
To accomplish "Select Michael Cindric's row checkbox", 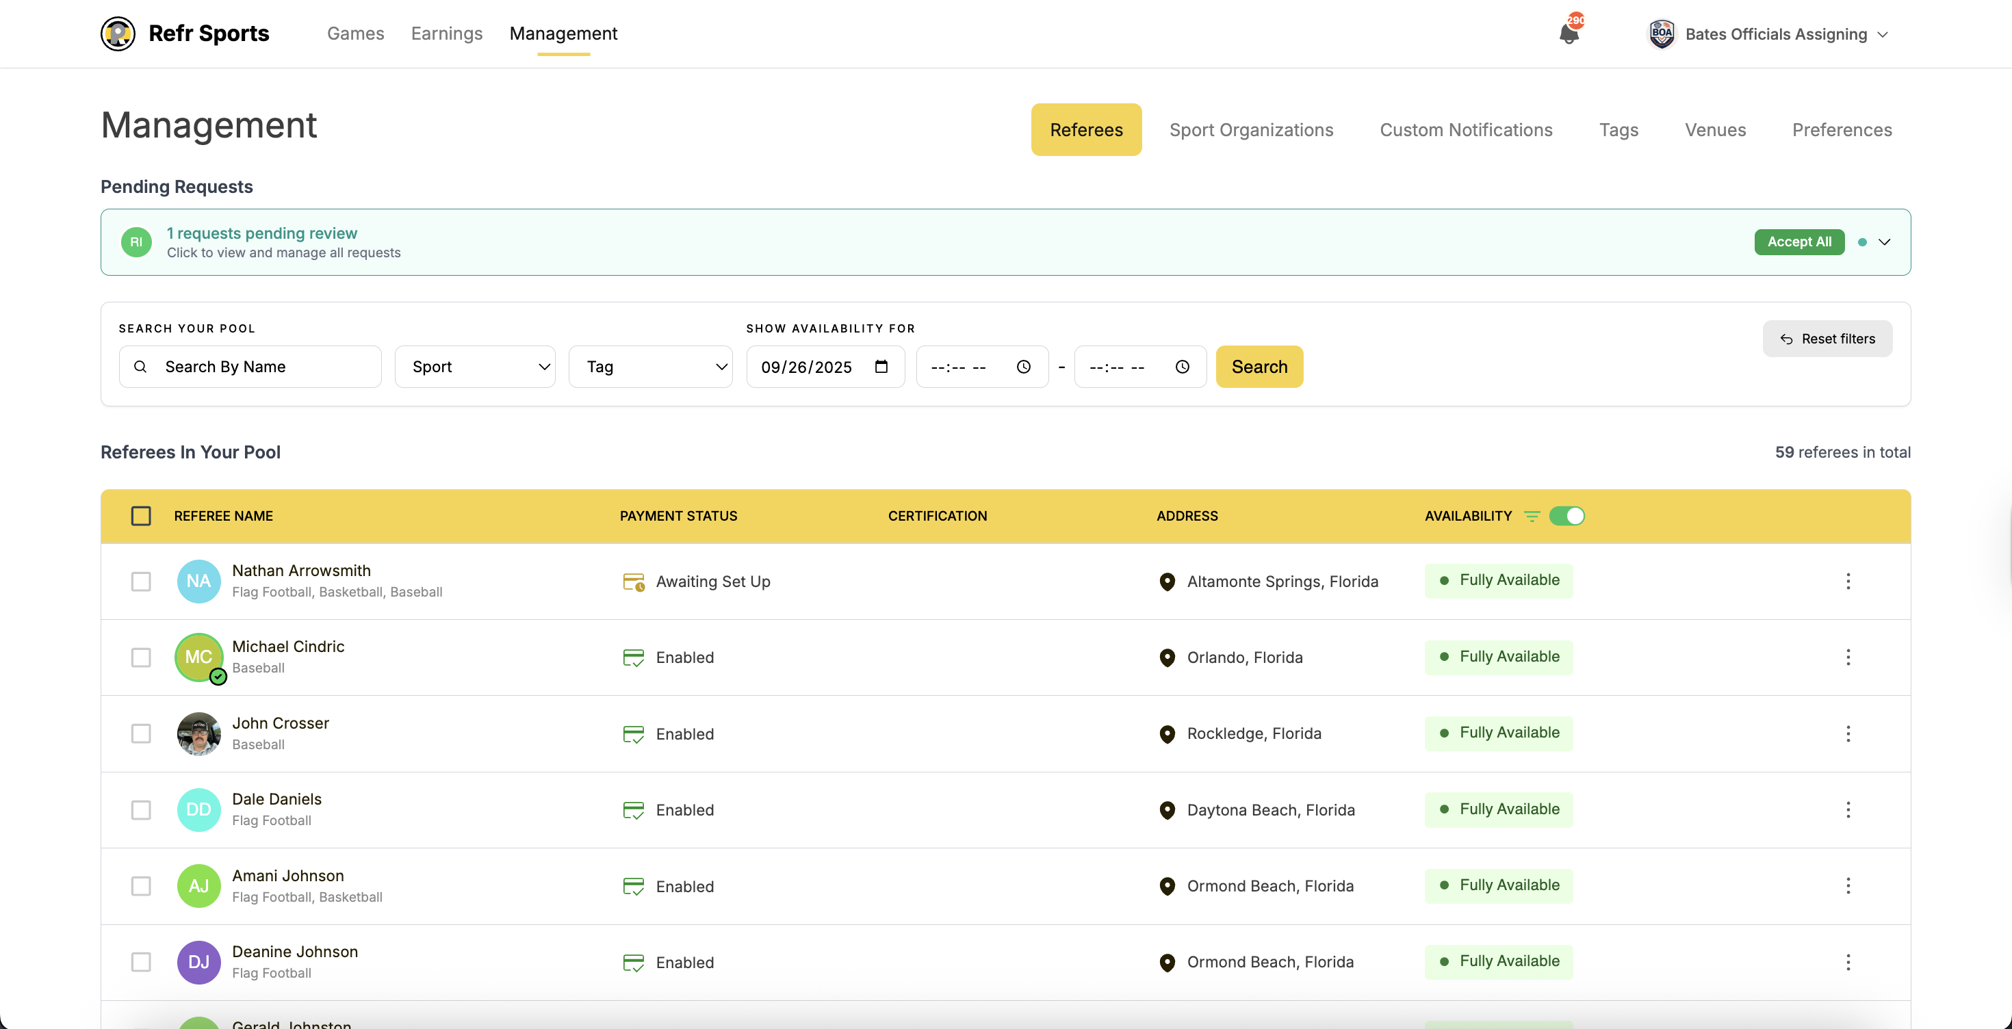I will coord(140,657).
